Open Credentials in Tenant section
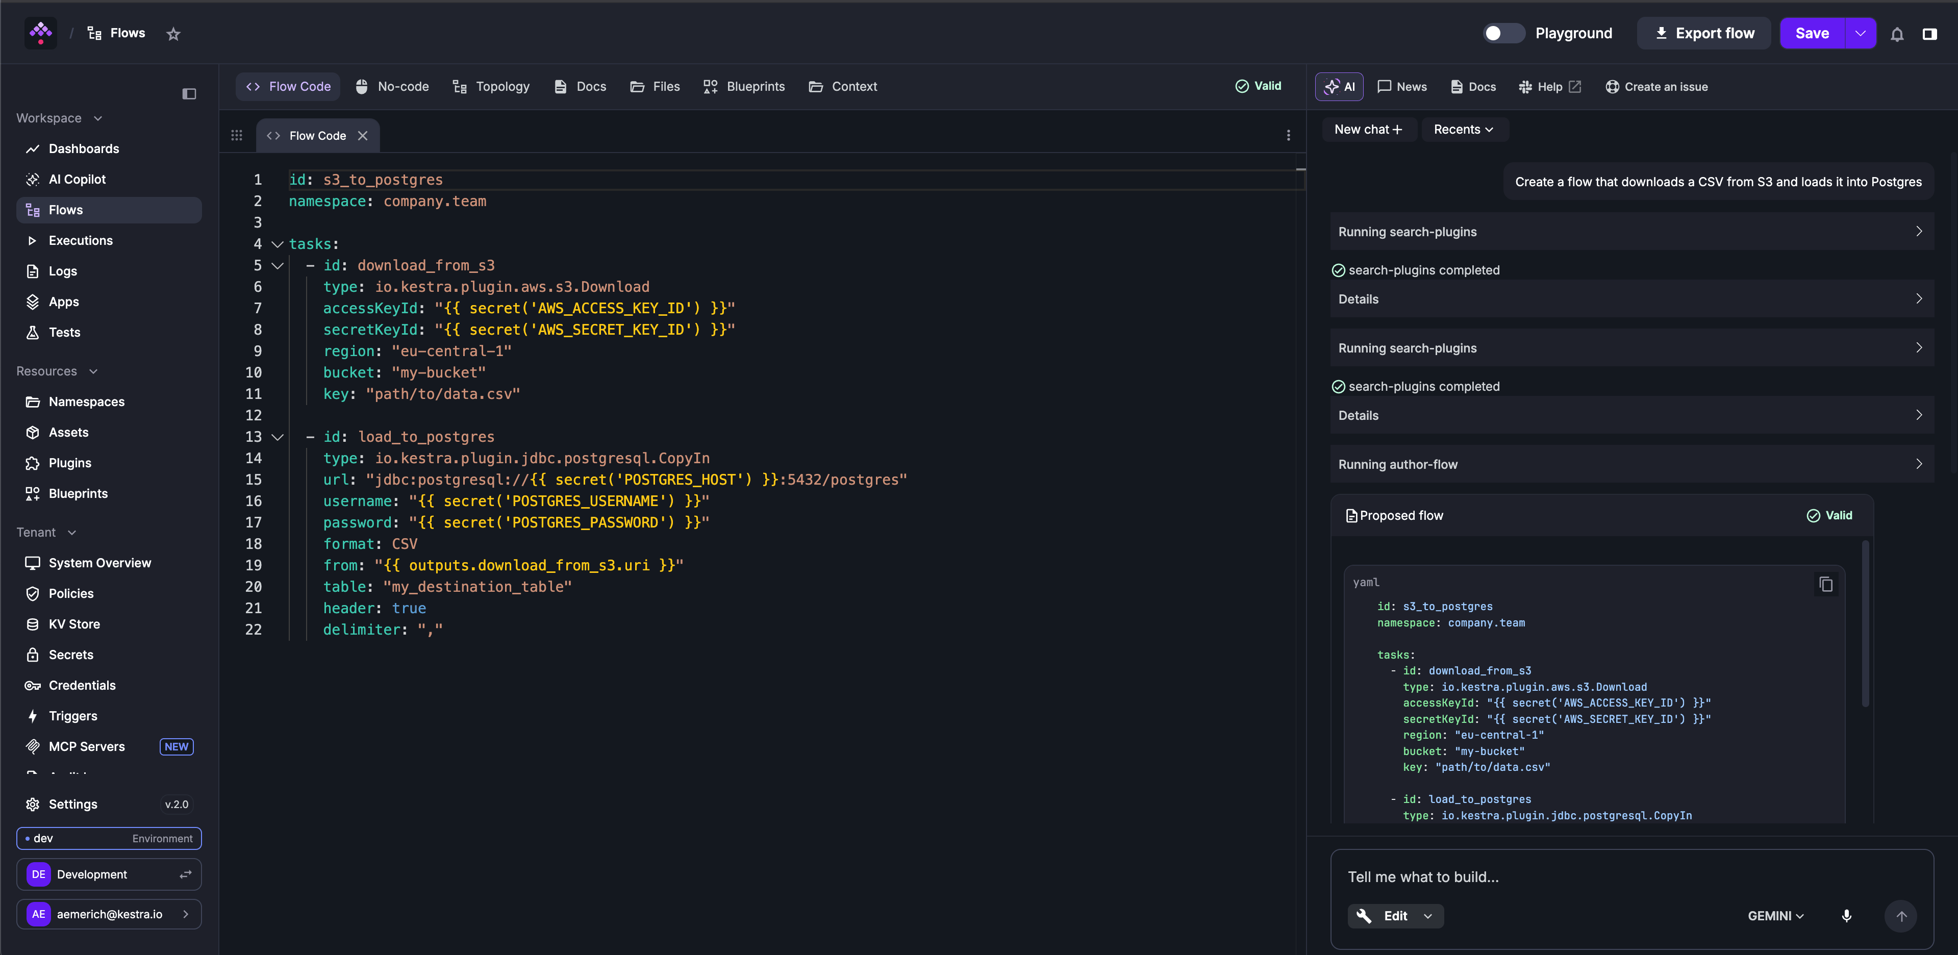The height and width of the screenshot is (955, 1958). click(109, 685)
